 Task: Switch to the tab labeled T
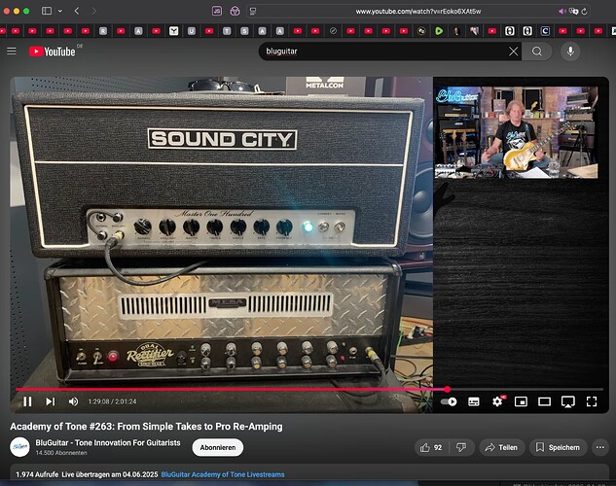227,31
